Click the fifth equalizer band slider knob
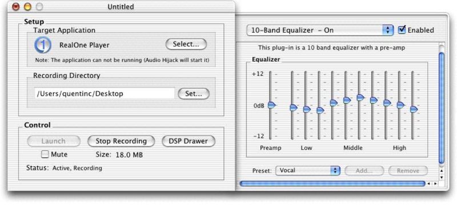457x205 pixels. tap(347, 100)
